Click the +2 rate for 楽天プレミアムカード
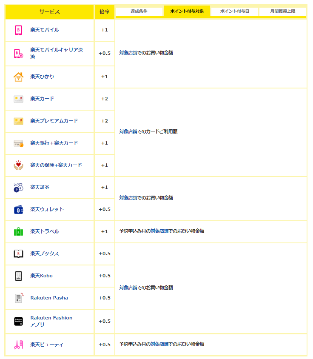The width and height of the screenshot is (313, 359). pyautogui.click(x=105, y=121)
